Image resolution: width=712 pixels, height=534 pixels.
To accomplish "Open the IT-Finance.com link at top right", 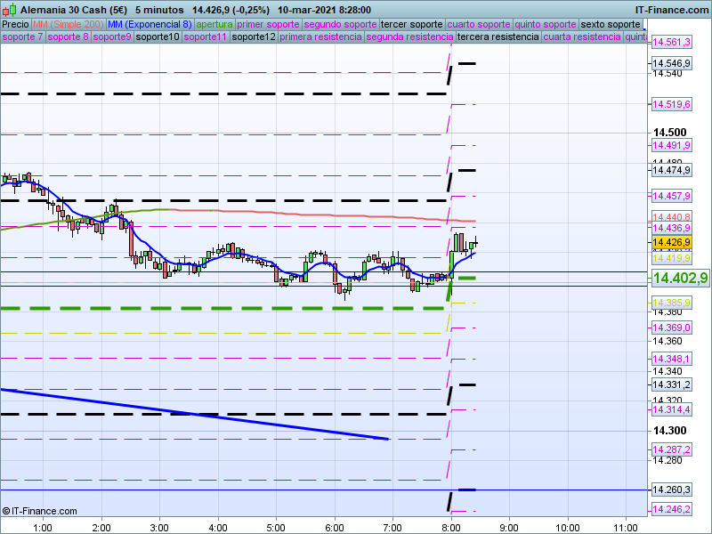I will 672,8.
